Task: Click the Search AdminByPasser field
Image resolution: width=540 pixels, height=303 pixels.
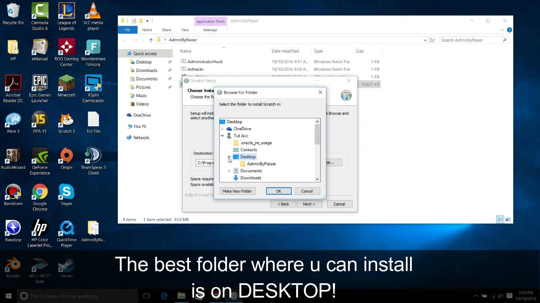Action: pos(474,40)
